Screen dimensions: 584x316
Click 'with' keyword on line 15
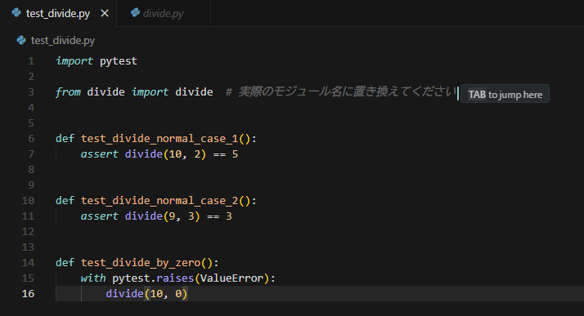tap(93, 278)
